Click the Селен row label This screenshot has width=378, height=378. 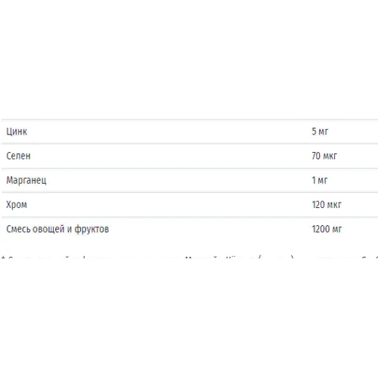[x=18, y=156]
